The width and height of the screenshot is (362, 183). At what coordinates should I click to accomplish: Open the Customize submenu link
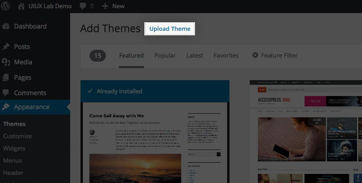(x=17, y=136)
